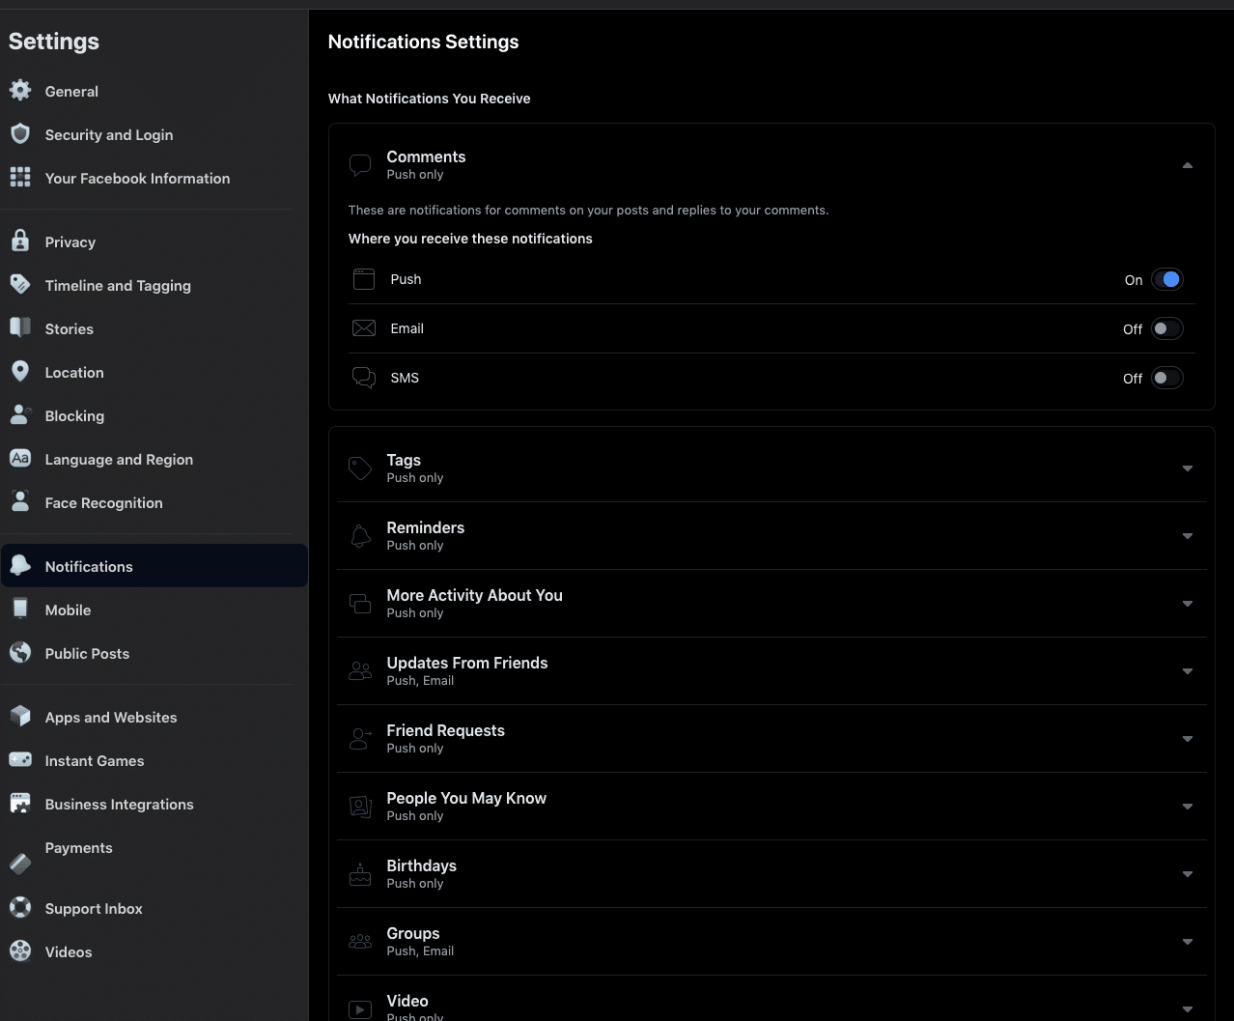Open Support Inbox
Viewport: 1234px width, 1021px height.
tap(154, 908)
